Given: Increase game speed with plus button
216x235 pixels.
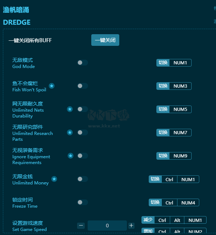Looking at the screenshot, I should click(x=131, y=226).
